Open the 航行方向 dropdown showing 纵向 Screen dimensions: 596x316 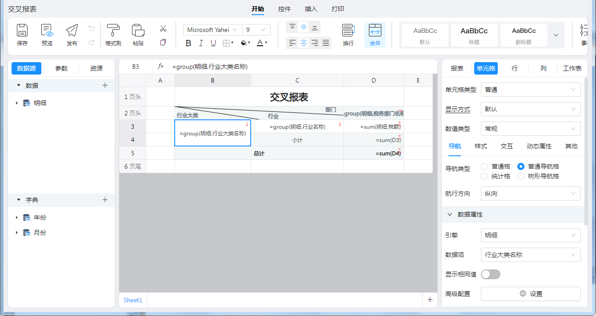(531, 194)
